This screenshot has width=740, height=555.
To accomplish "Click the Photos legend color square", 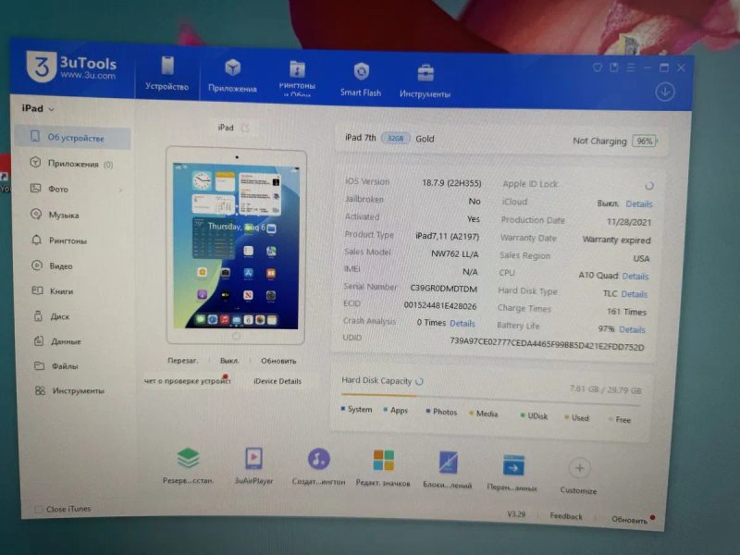I will pyautogui.click(x=428, y=411).
